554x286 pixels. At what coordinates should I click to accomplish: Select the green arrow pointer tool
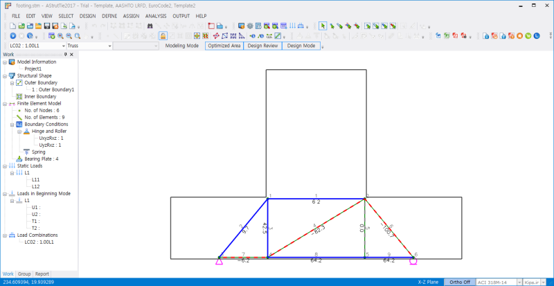[323, 26]
